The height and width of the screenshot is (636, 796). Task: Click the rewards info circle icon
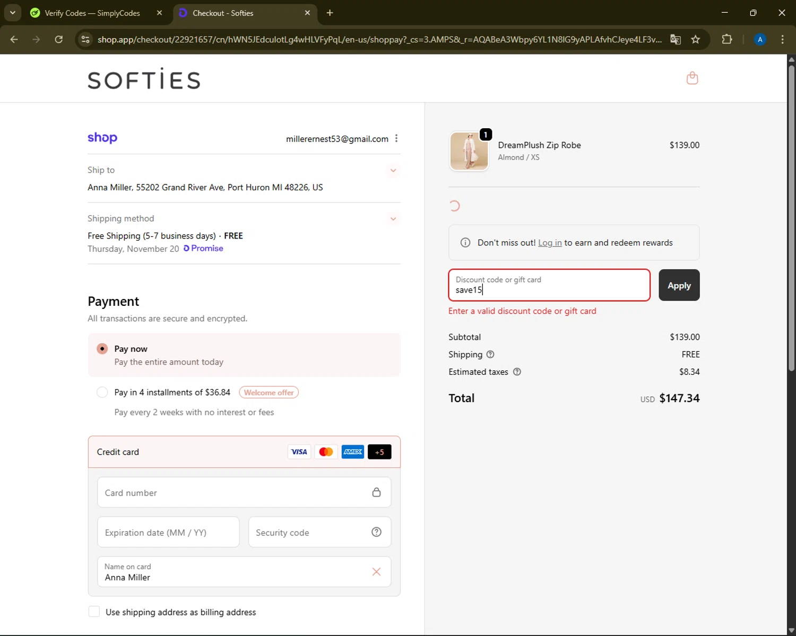(465, 243)
